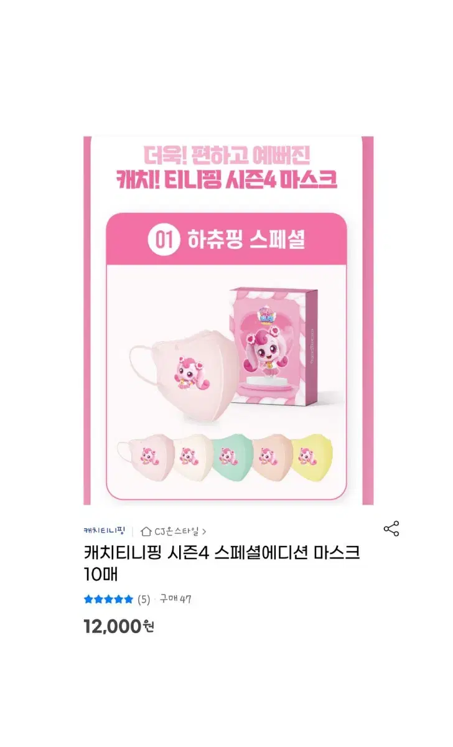Select the five blue star rating
The image size is (453, 747).
(108, 599)
